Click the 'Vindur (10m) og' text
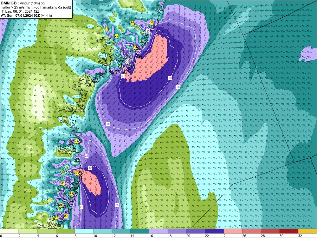This screenshot has width=317, height=238. coord(32,3)
